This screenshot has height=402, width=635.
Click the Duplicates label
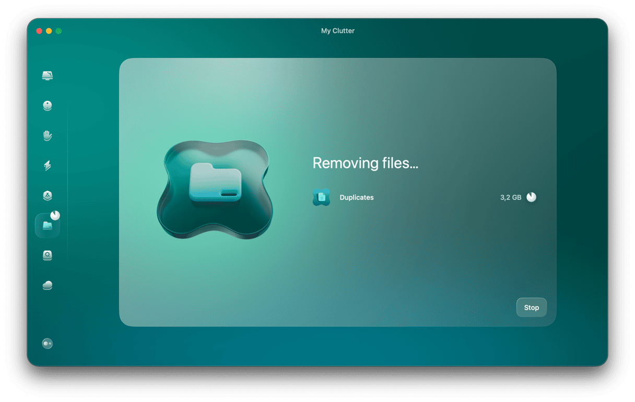(x=357, y=198)
